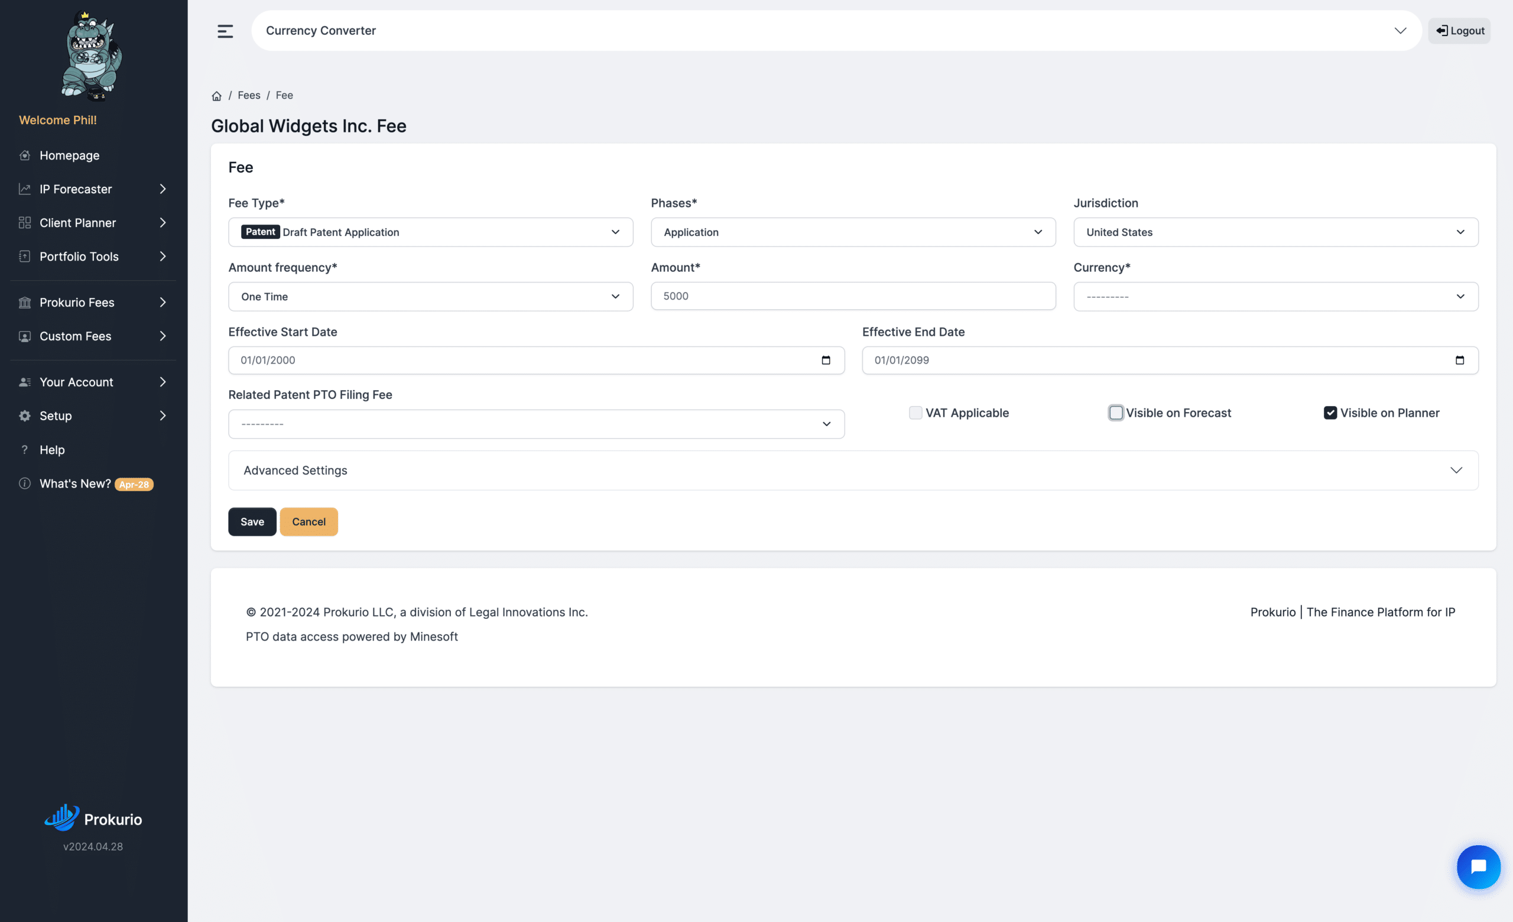1513x922 pixels.
Task: Click the Setup gear icon
Action: [25, 416]
